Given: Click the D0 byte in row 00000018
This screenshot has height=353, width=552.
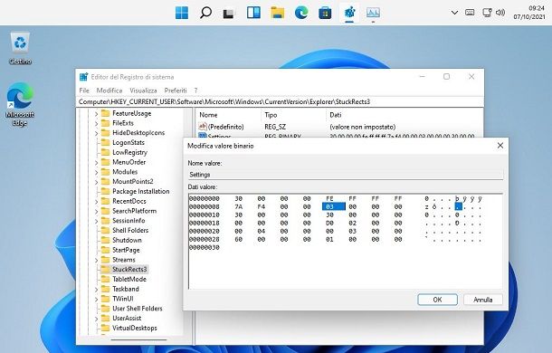Looking at the screenshot, I should tap(329, 224).
